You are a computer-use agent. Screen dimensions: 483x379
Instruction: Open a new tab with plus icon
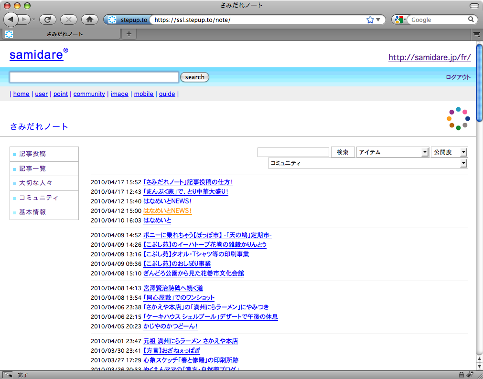(x=129, y=34)
